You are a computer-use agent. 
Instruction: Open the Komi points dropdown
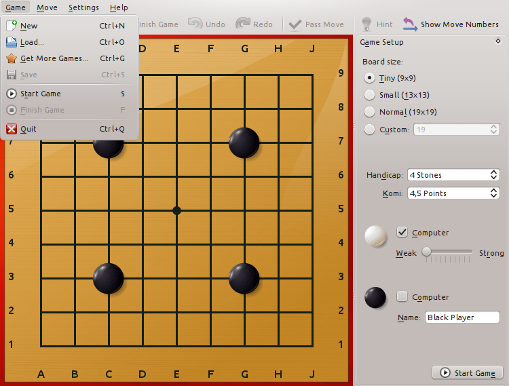[x=453, y=193]
